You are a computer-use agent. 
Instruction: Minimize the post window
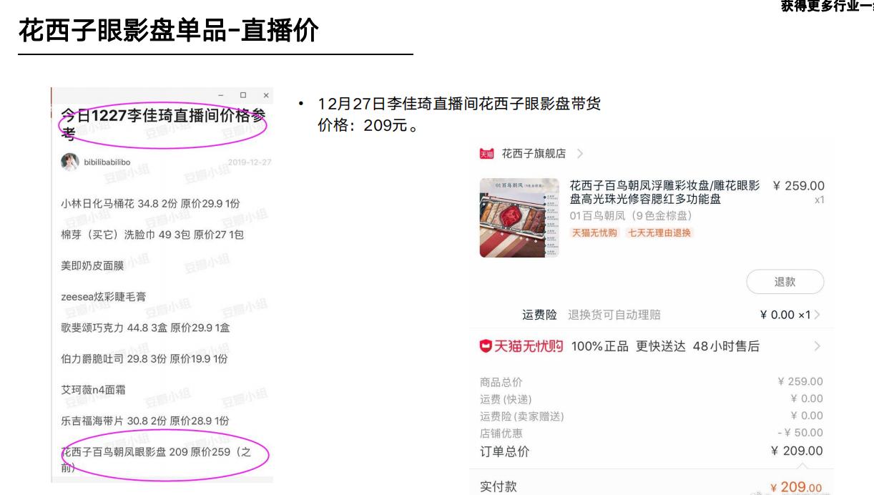221,95
